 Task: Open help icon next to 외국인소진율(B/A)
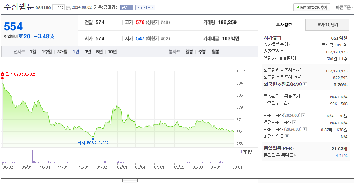pyautogui.click(x=305, y=85)
